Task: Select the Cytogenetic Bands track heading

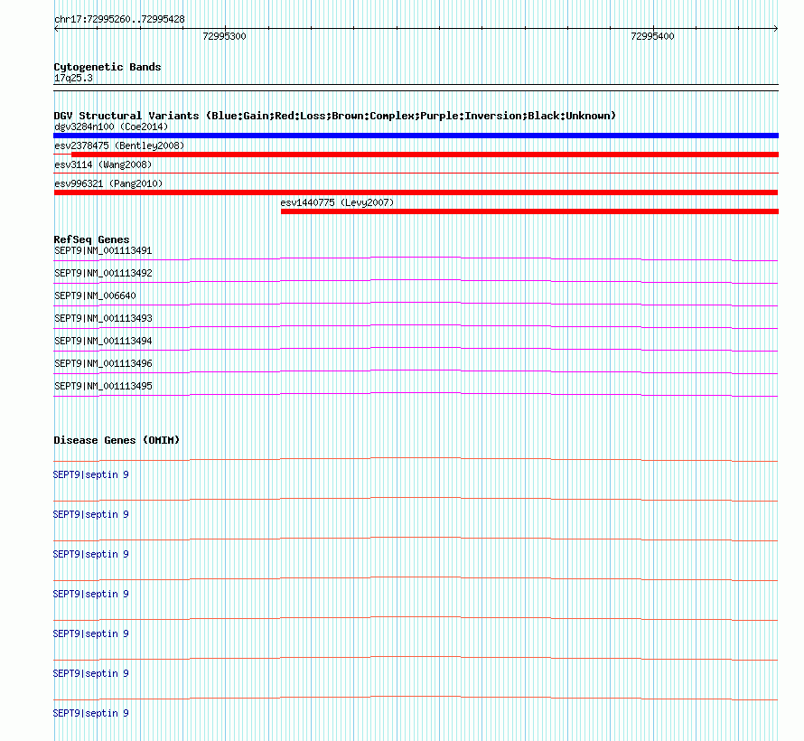Action: pyautogui.click(x=108, y=67)
